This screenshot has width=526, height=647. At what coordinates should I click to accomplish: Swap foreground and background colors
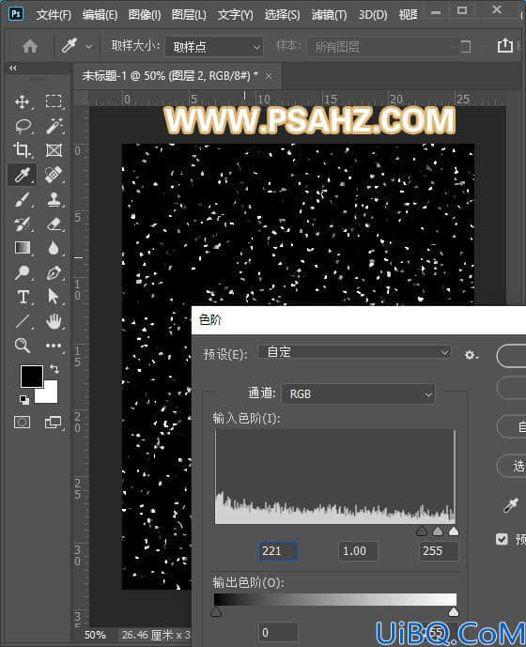coord(54,368)
